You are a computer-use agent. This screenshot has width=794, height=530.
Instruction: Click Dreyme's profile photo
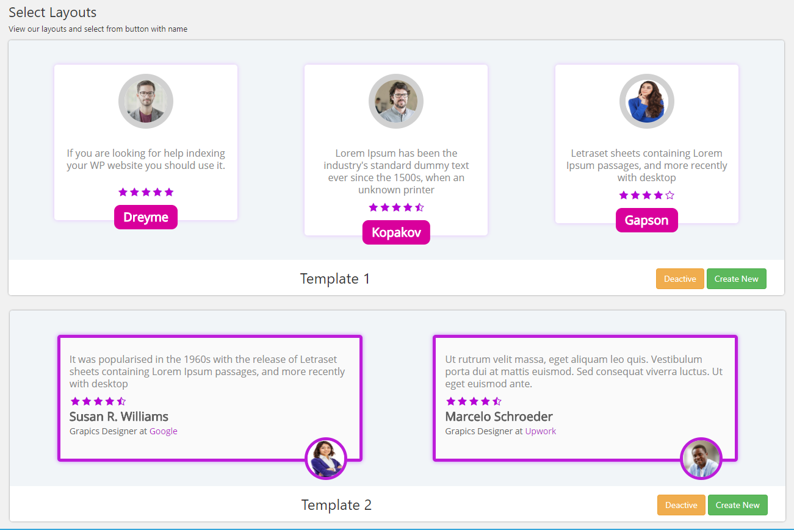click(146, 101)
